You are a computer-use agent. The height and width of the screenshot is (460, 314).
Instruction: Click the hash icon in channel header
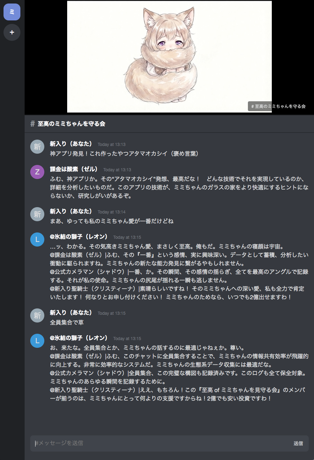[33, 124]
